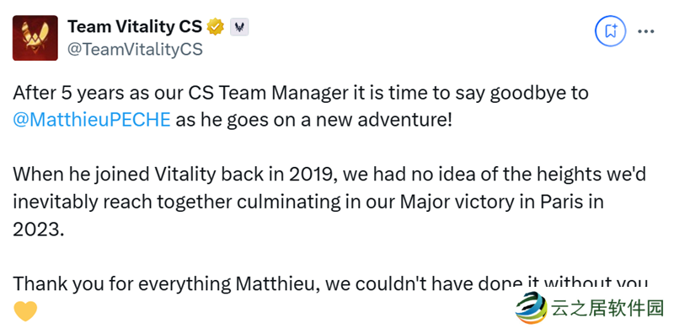Screen dimensions: 674x329
Task: Open the @MatthieuPECHE mention link
Action: (92, 120)
